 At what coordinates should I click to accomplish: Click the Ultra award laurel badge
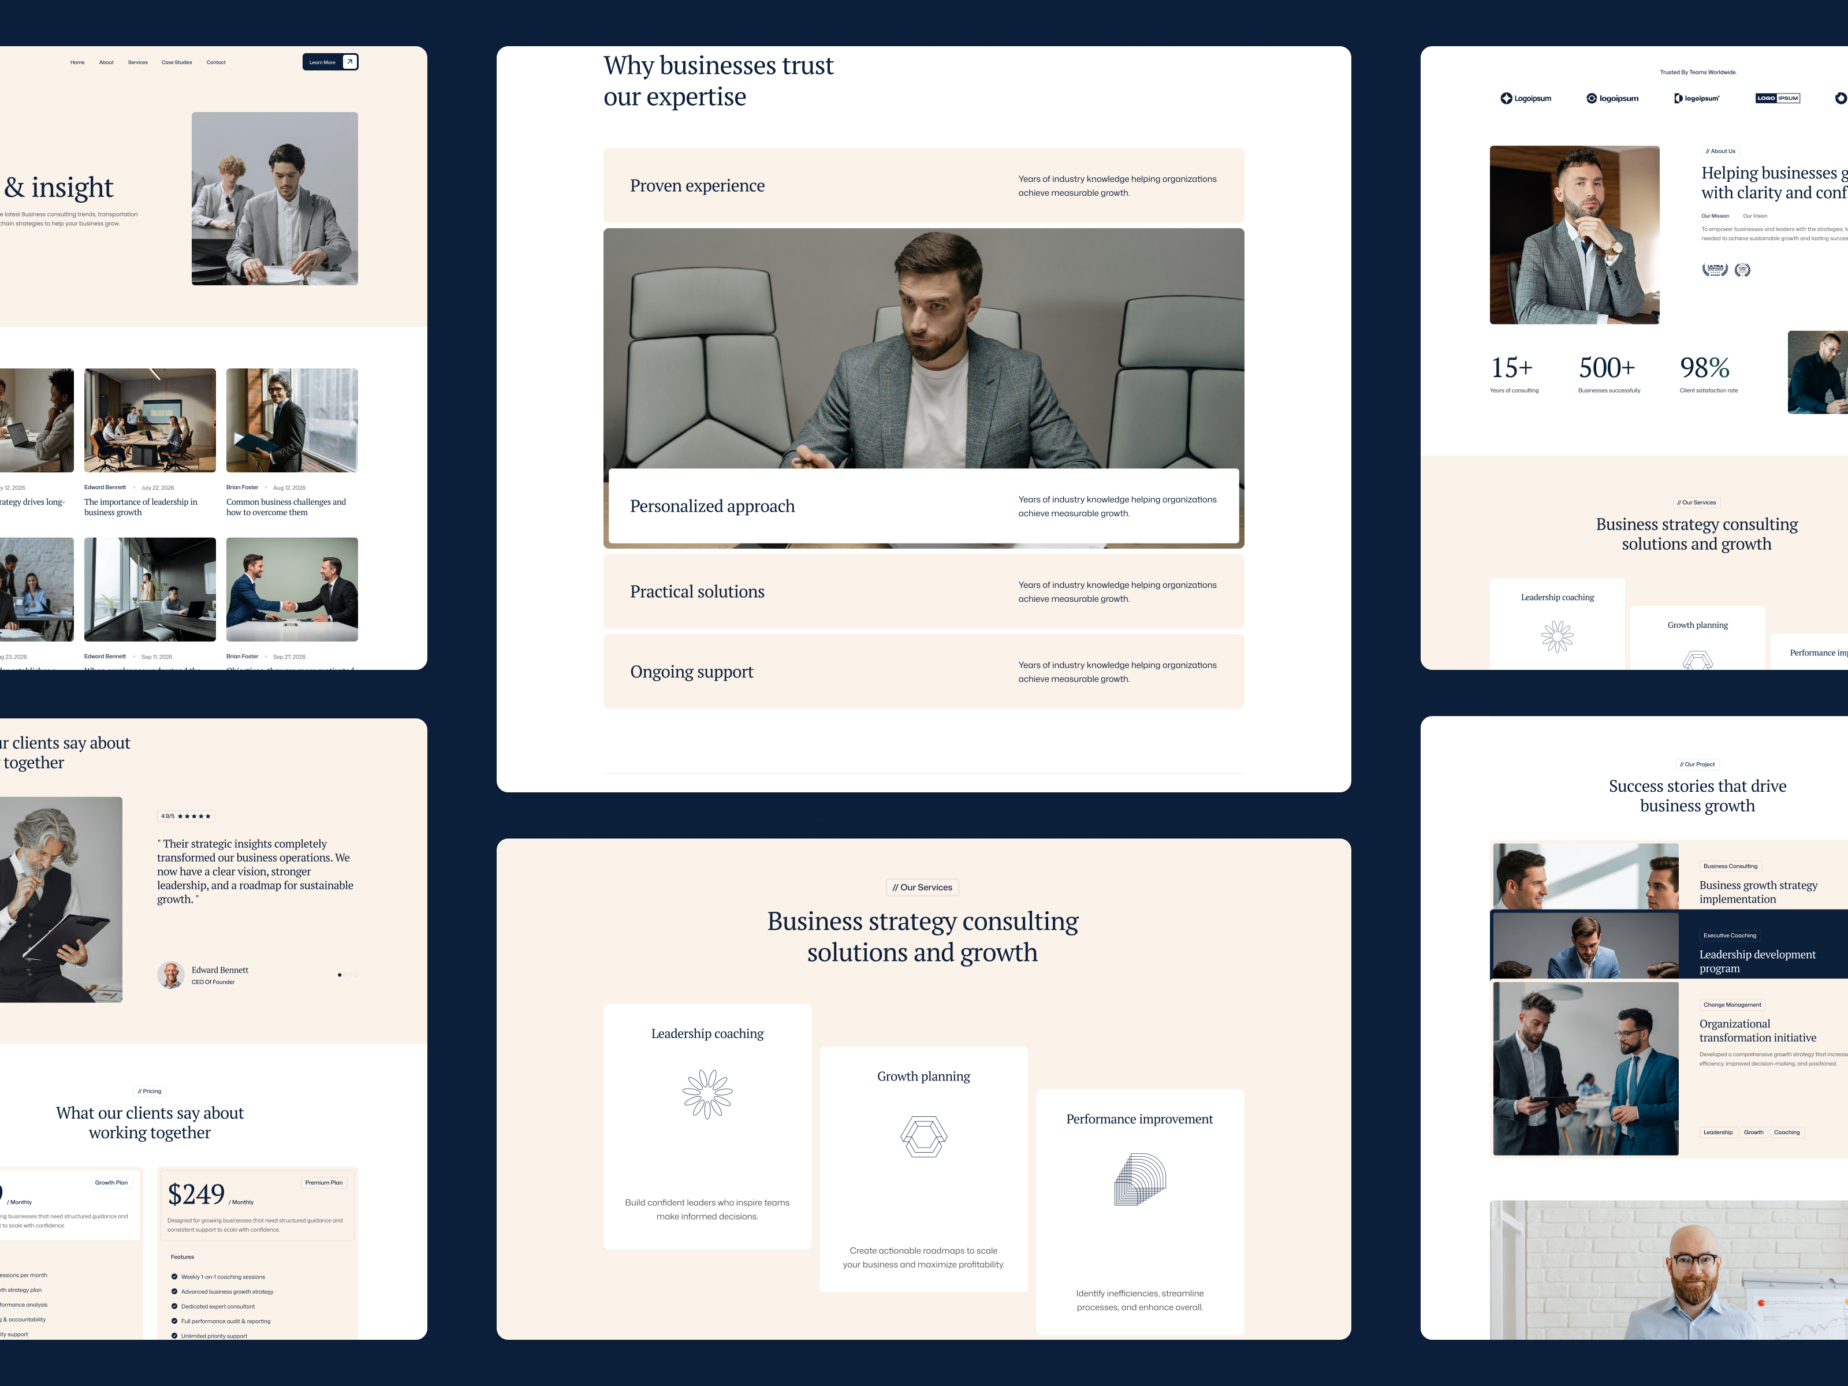pyautogui.click(x=1715, y=269)
